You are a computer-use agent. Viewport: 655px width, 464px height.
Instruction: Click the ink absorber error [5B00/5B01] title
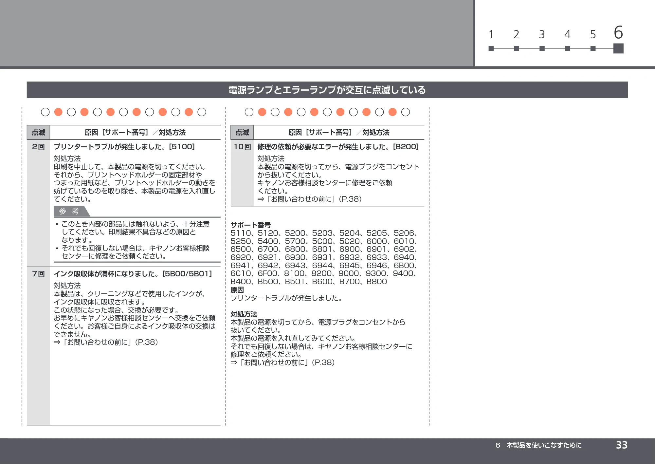(x=133, y=274)
